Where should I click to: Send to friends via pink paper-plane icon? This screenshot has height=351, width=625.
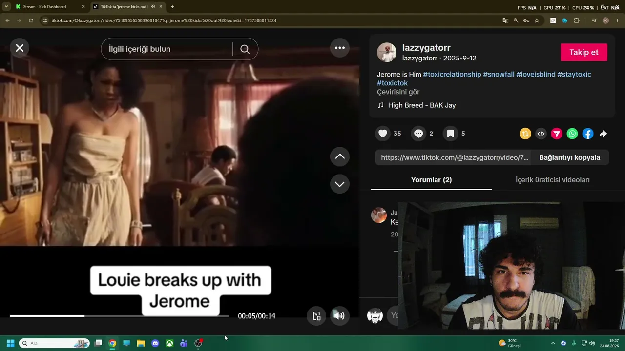(557, 134)
